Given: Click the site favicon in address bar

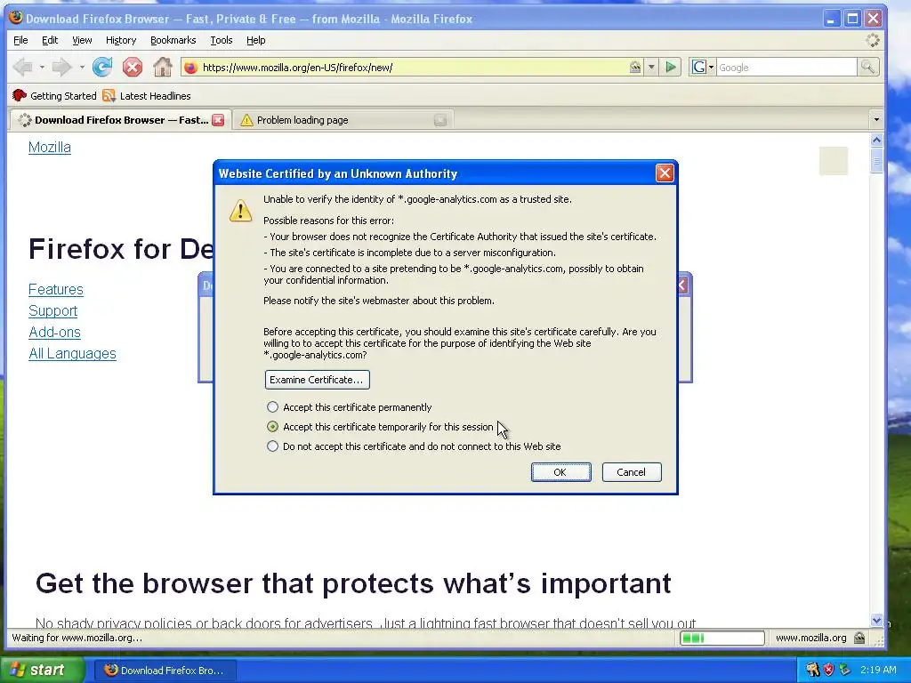Looking at the screenshot, I should [190, 68].
